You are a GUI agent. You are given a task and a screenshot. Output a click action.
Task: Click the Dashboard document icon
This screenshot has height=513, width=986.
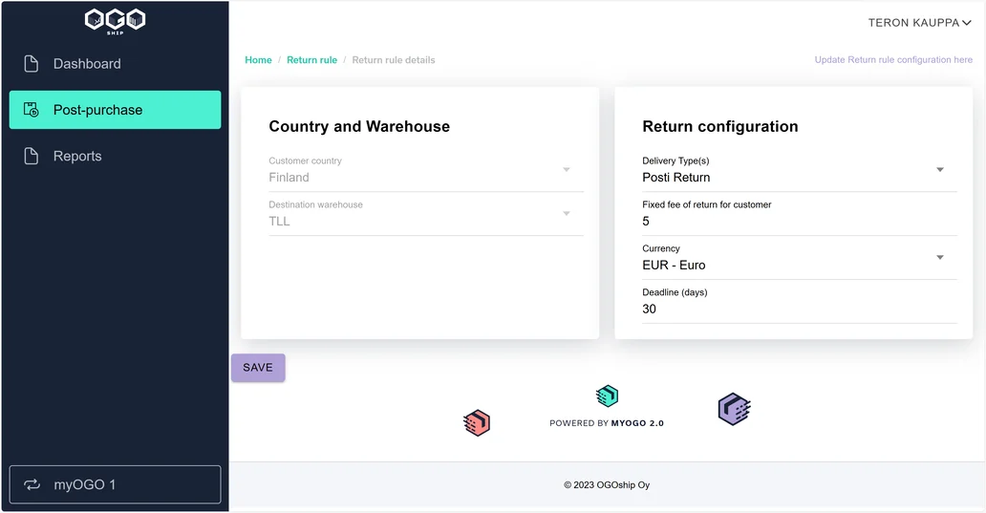click(x=31, y=63)
